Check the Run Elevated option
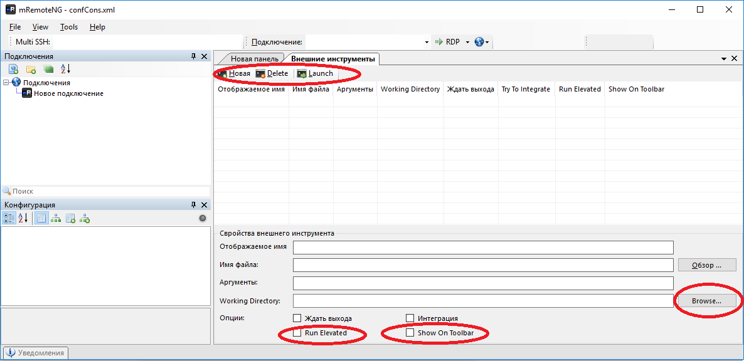744x361 pixels. [297, 333]
